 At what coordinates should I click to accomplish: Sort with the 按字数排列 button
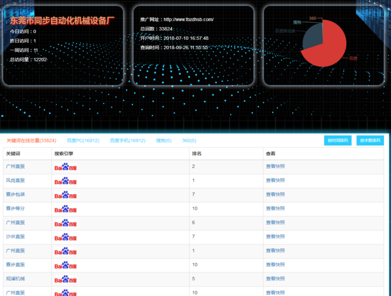(370, 140)
